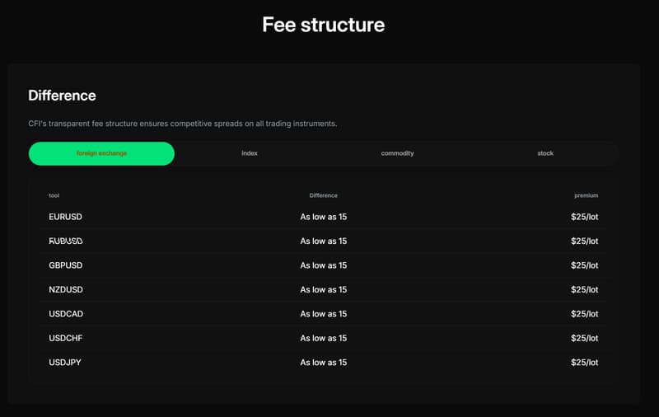
Task: Click the USDCHF instrument name
Action: (x=66, y=338)
